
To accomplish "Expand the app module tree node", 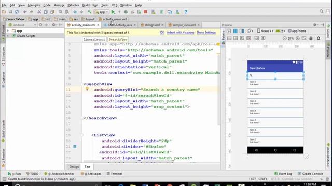I will pos(8,31).
